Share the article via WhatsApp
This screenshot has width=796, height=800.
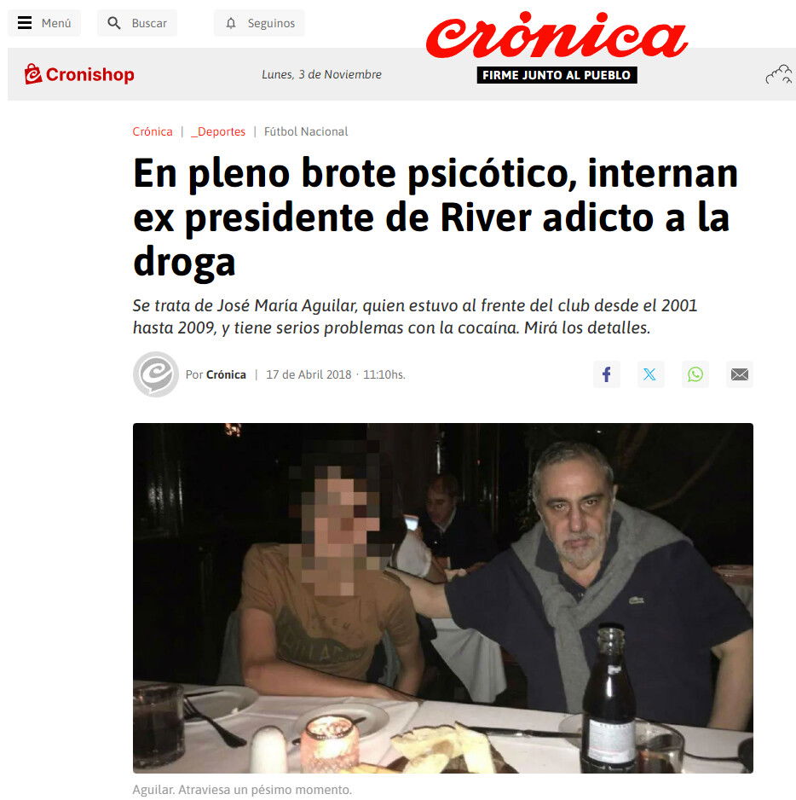coord(695,374)
